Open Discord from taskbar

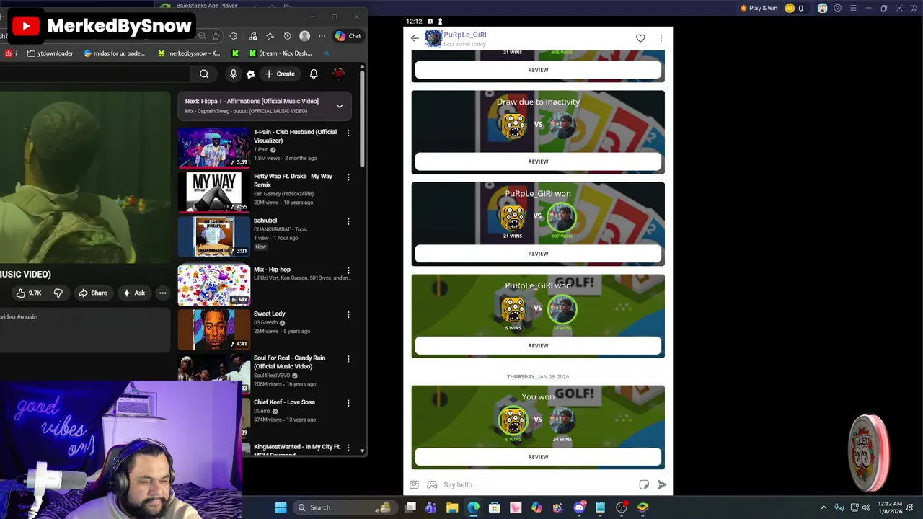(579, 507)
